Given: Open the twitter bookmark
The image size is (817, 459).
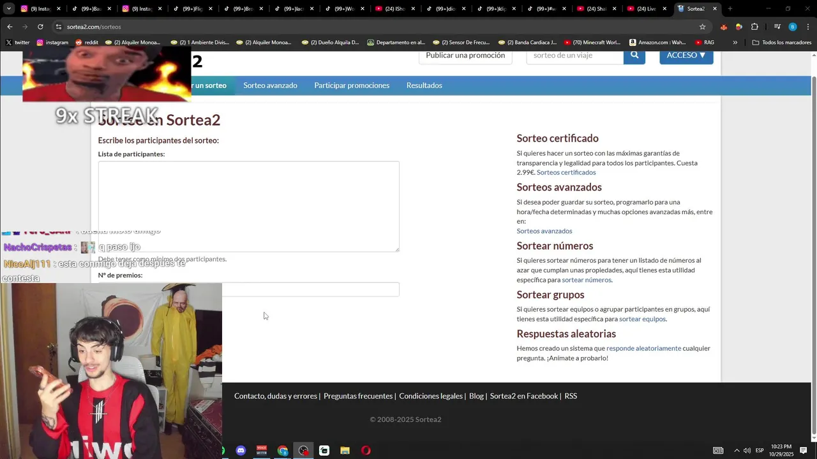Looking at the screenshot, I should 18,43.
